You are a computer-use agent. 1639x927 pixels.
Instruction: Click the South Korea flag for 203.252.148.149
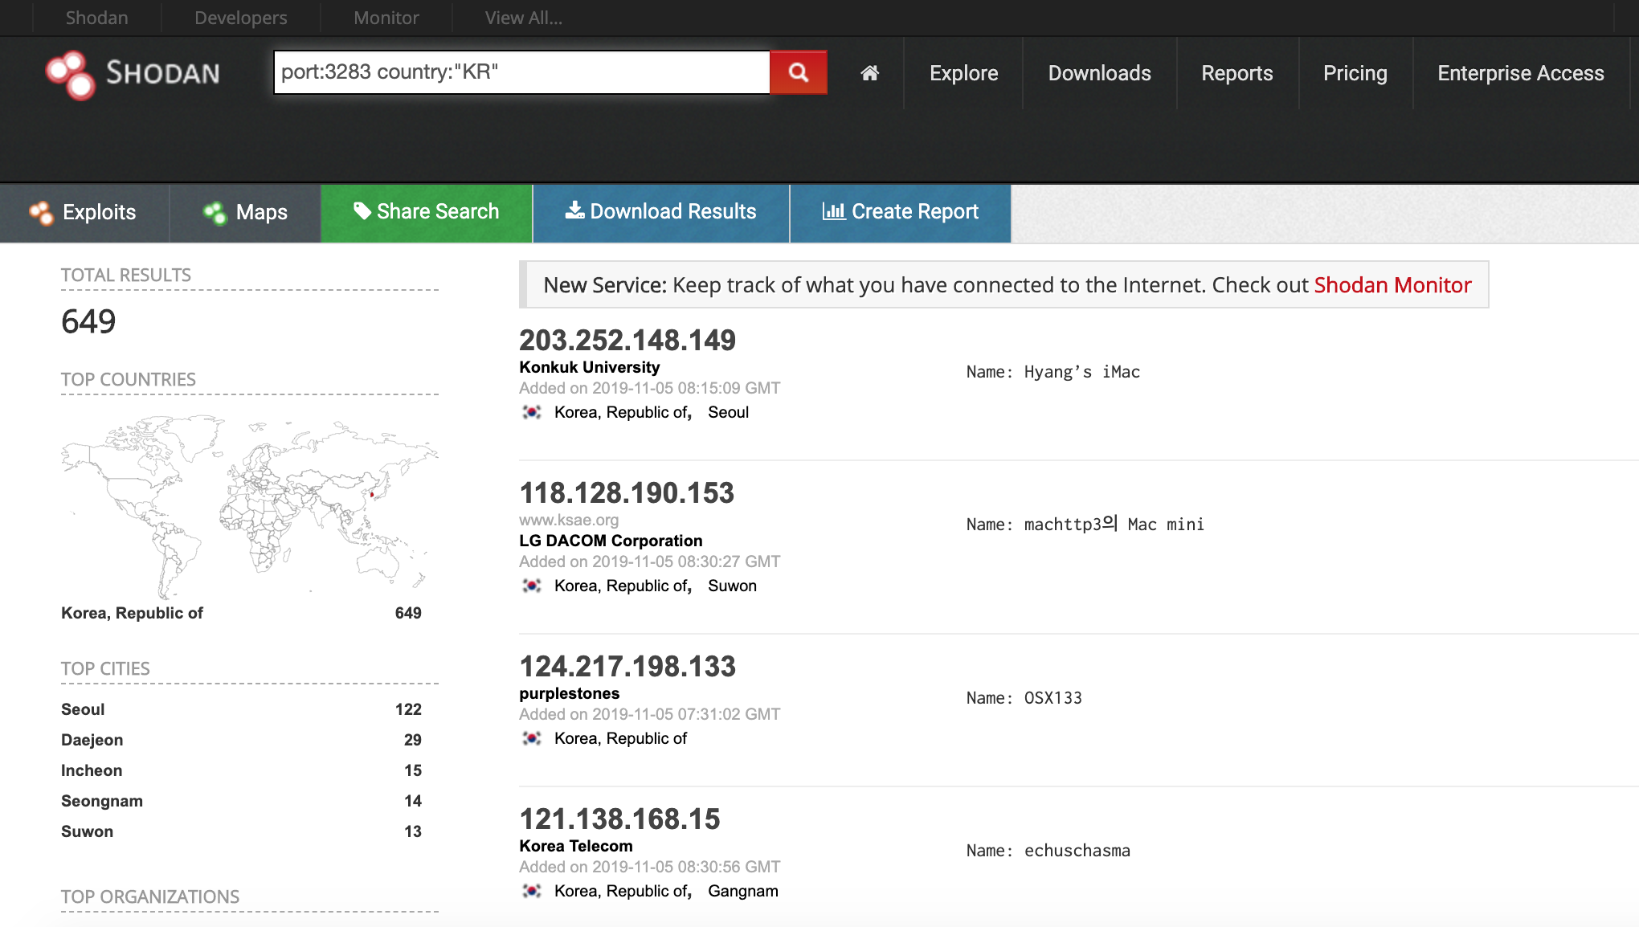pyautogui.click(x=531, y=412)
